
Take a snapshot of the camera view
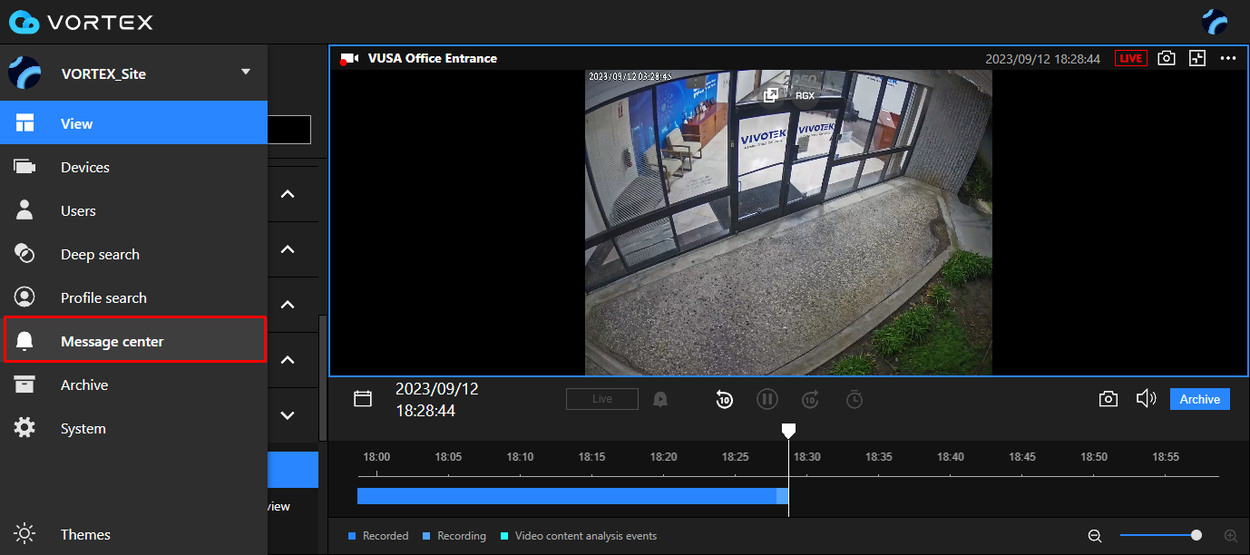point(1167,57)
